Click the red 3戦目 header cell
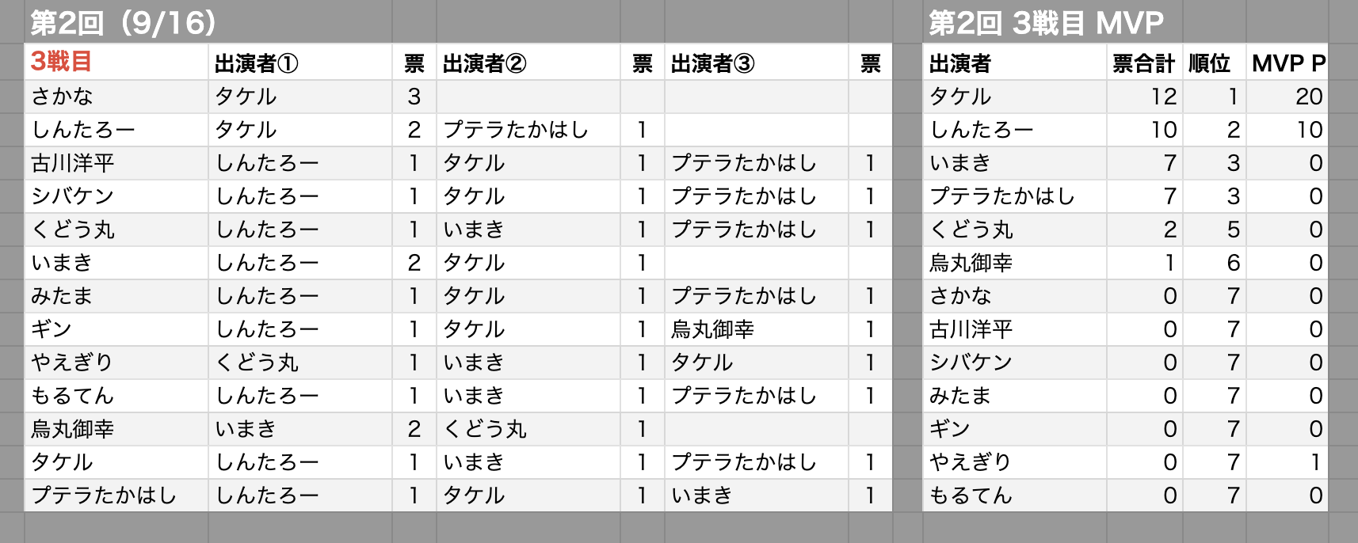Image resolution: width=1358 pixels, height=543 pixels. 62,62
